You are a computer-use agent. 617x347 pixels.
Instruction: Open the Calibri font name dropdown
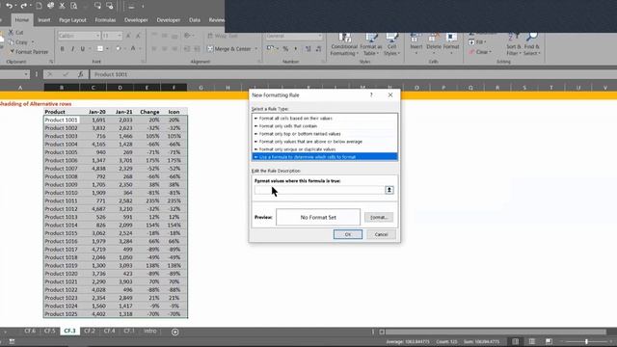tap(97, 36)
